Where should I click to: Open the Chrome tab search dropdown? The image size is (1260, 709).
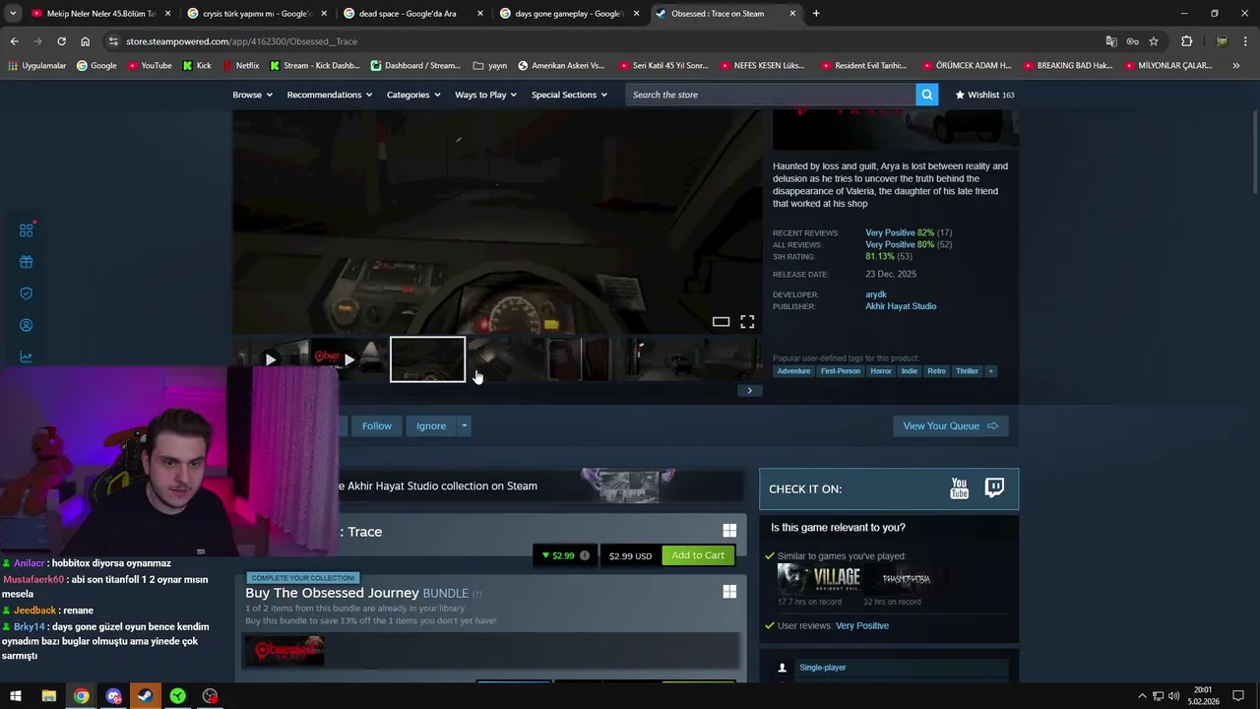pos(13,14)
